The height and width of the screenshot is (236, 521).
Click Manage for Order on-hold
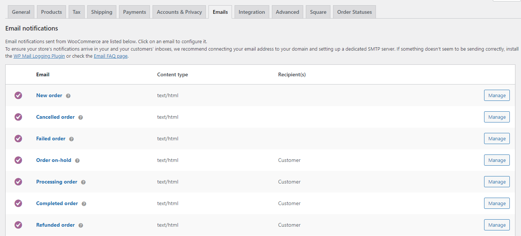point(497,160)
